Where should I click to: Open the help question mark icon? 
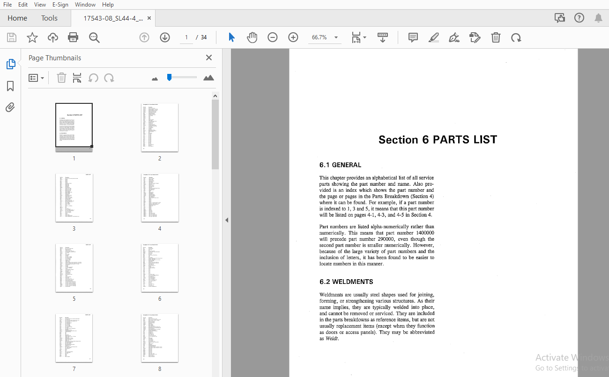(x=579, y=18)
